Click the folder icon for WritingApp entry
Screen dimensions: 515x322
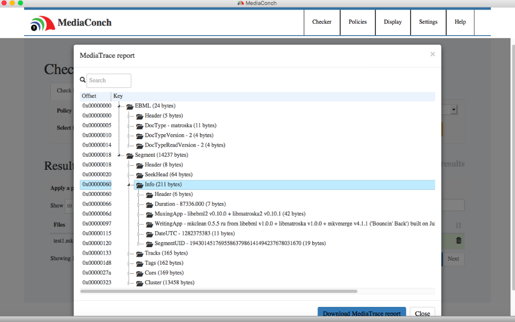(149, 224)
